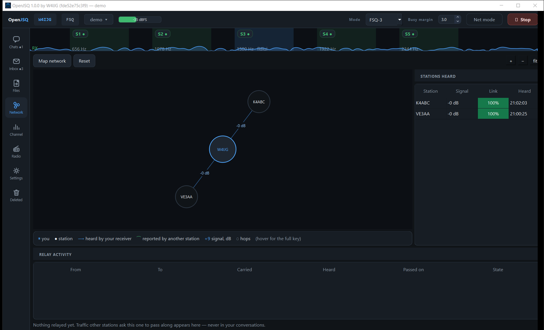Viewport: 544px width, 330px height.
Task: Click the Map network button
Action: (x=52, y=61)
